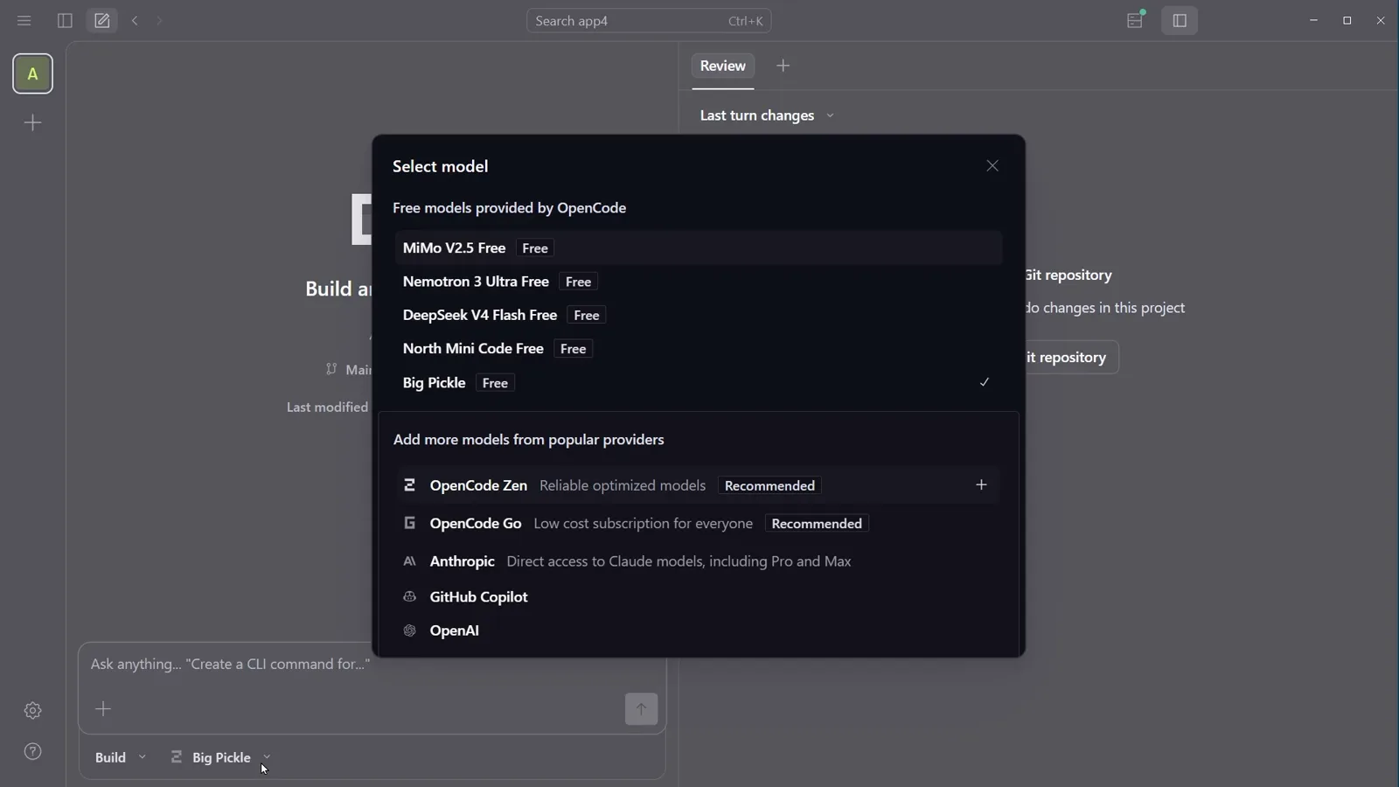Screen dimensions: 1399x787
Task: Add a new tab beside Review
Action: 783,66
